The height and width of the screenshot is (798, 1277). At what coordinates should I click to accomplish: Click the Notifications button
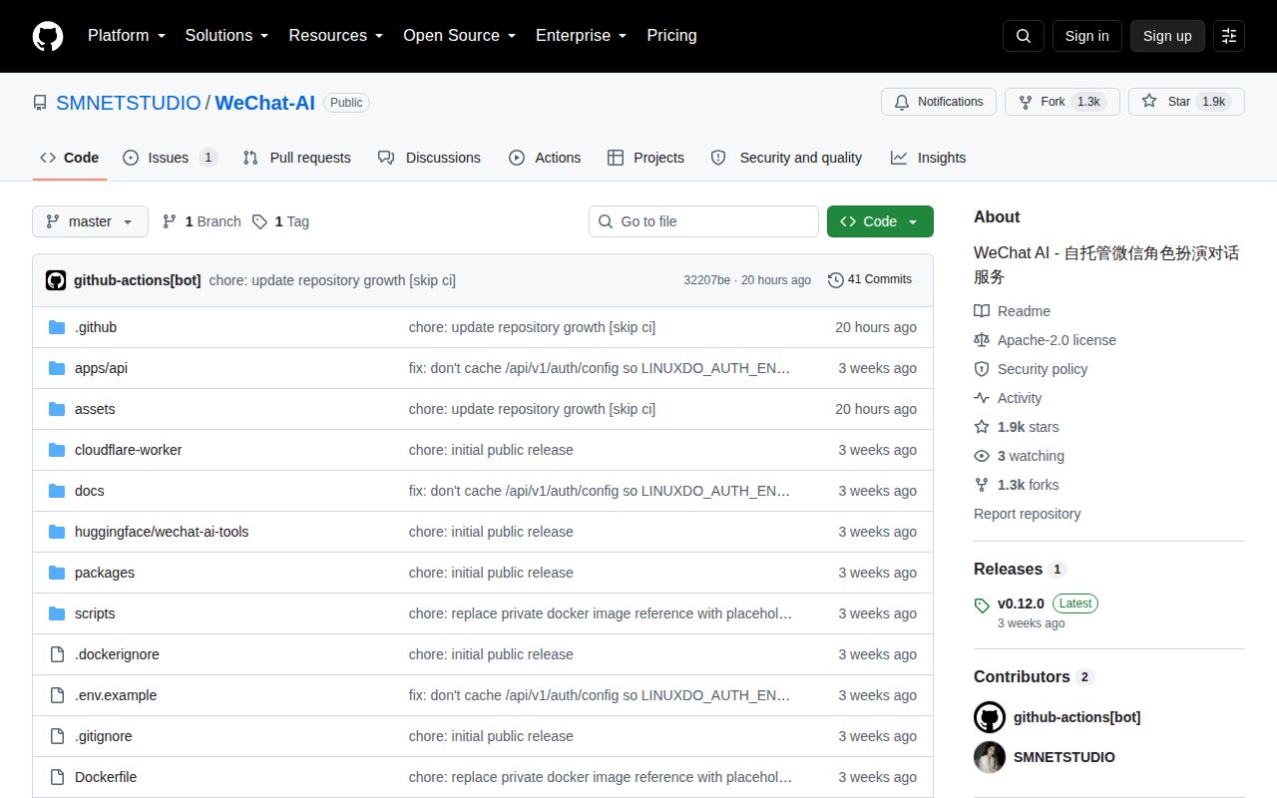939,102
